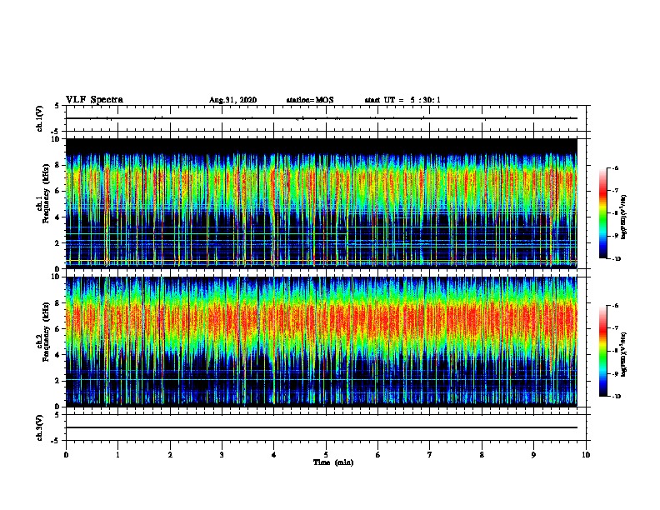
Task: Click the "5" voltage tick of ch.3(V) panel
Action: pyautogui.click(x=57, y=415)
